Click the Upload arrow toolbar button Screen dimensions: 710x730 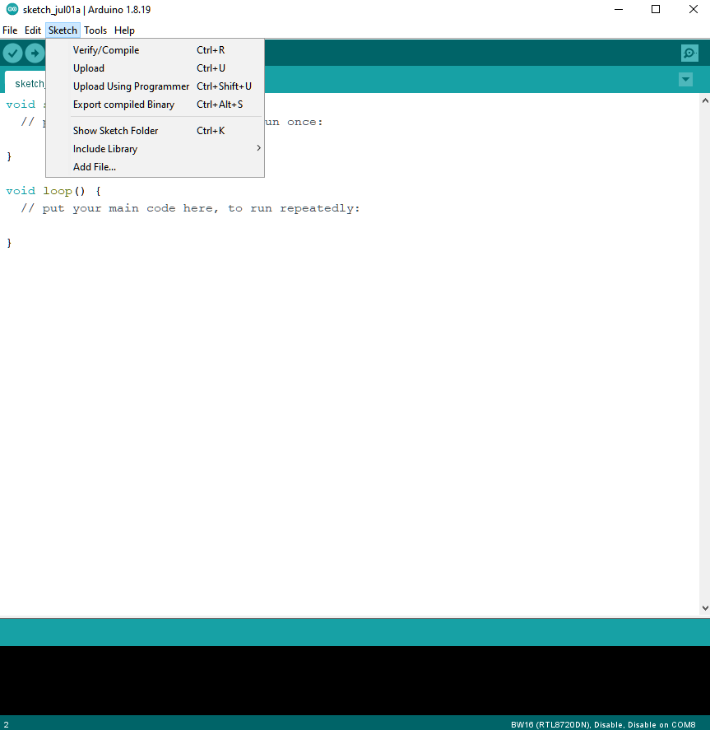coord(35,53)
